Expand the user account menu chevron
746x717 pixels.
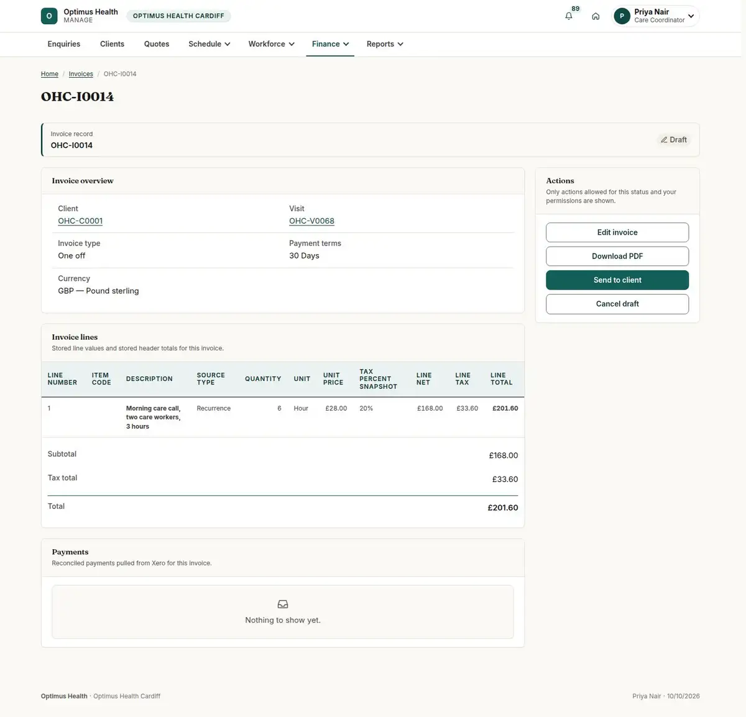pyautogui.click(x=691, y=16)
